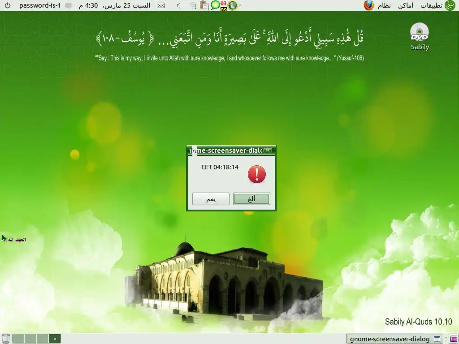This screenshot has width=459, height=344.
Task: Open the mail envelope indicator
Action: (161, 5)
